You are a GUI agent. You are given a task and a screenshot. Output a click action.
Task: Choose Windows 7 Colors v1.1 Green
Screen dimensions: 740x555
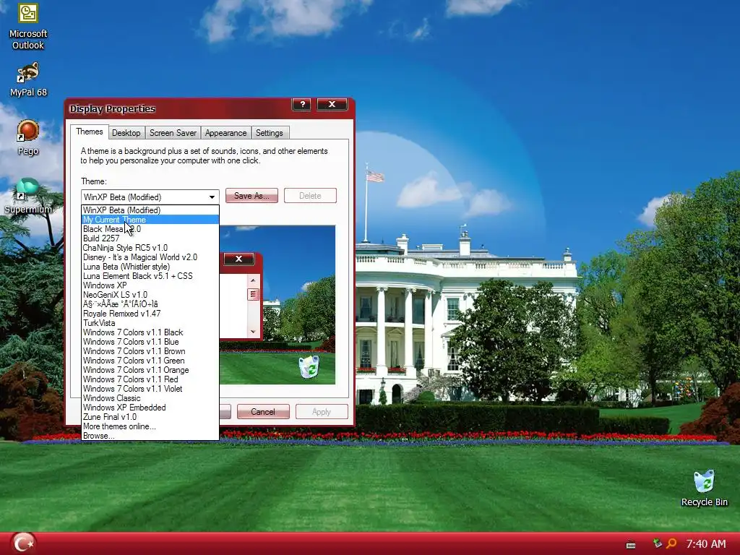tap(150, 361)
